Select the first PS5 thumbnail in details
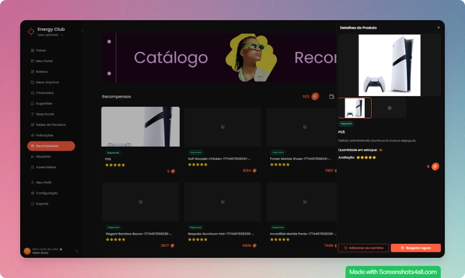 click(x=355, y=108)
